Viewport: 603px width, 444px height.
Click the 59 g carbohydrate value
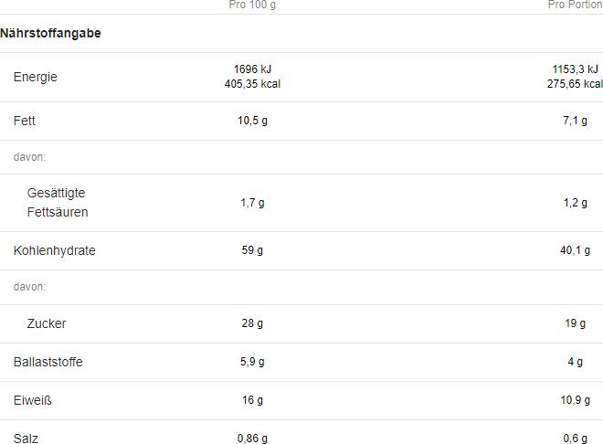tap(253, 250)
